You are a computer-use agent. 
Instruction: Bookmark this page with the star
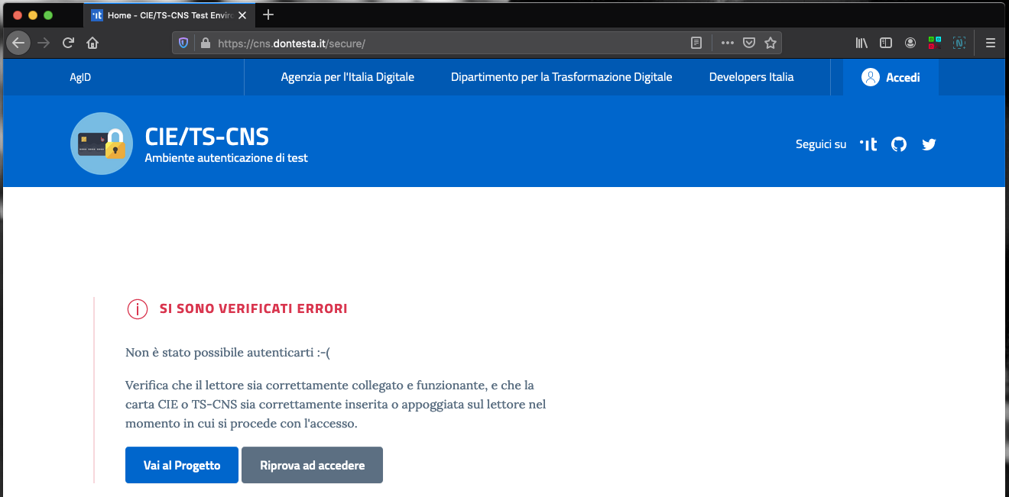click(x=771, y=43)
